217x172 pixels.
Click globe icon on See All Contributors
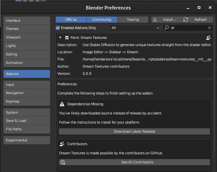(x=63, y=162)
